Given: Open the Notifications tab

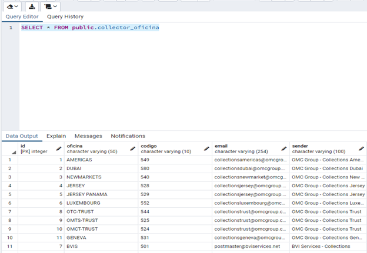Looking at the screenshot, I should 128,136.
